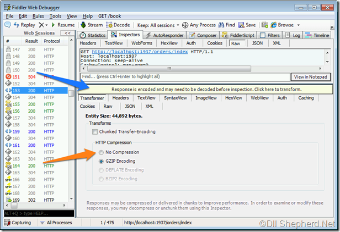Select the No Compression radio button
Viewport: 340px width, 232px height.
click(101, 152)
